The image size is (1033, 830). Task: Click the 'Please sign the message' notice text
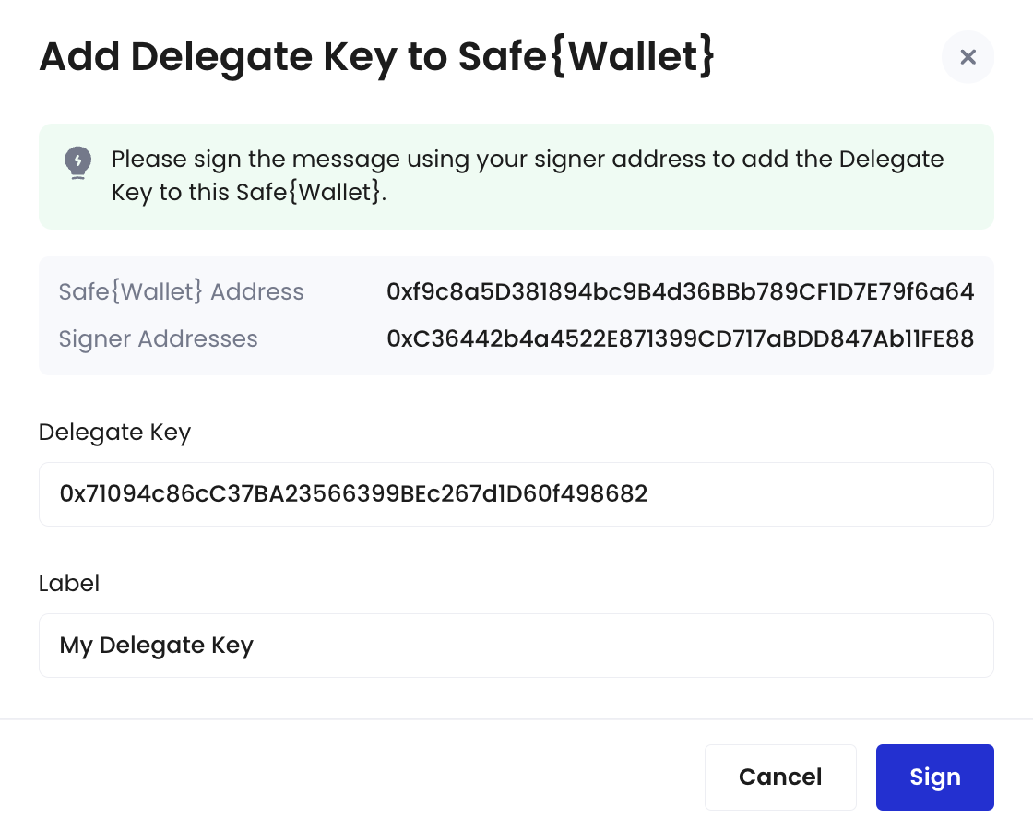coord(527,176)
